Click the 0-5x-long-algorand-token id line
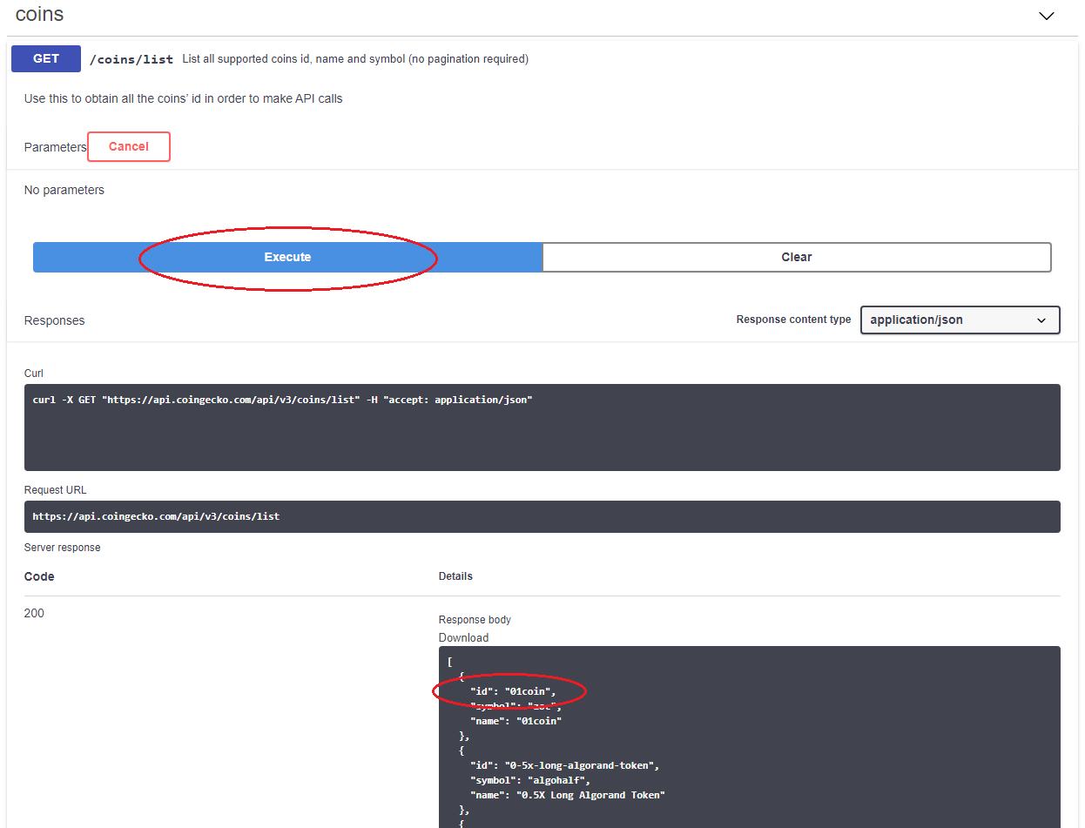 pos(565,765)
